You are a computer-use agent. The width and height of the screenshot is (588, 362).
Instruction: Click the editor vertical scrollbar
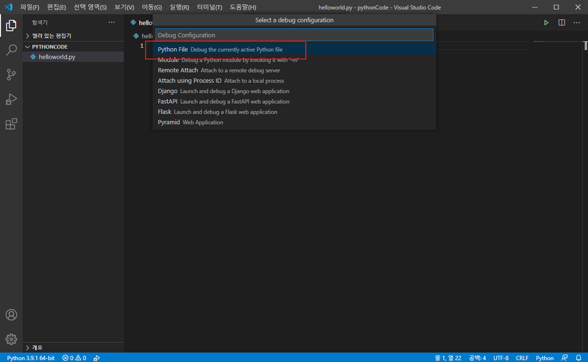click(x=585, y=46)
